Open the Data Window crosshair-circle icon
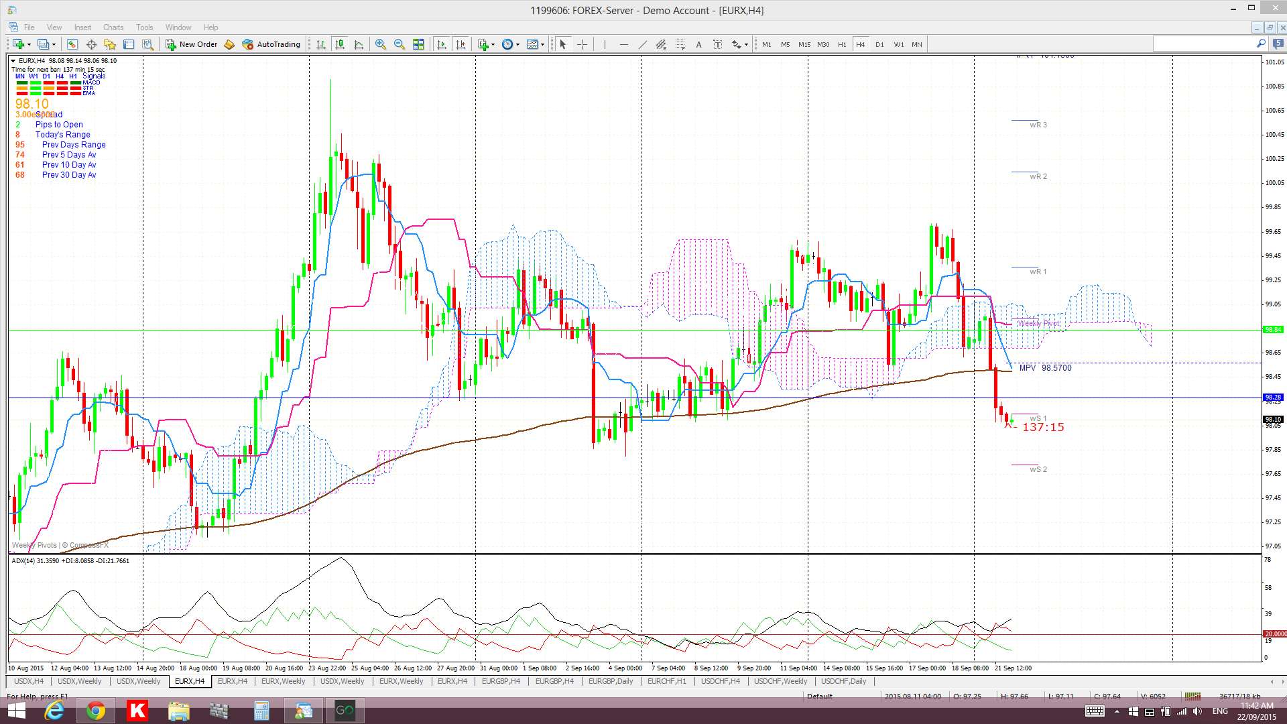 (91, 44)
